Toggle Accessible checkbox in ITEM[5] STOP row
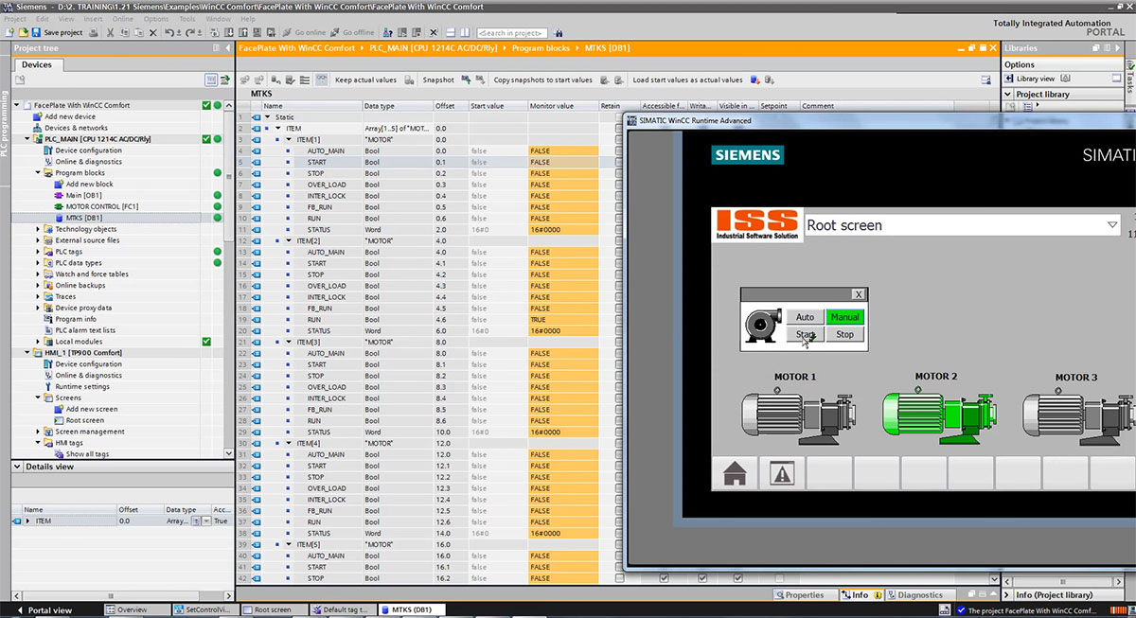The height and width of the screenshot is (618, 1136). 664,578
